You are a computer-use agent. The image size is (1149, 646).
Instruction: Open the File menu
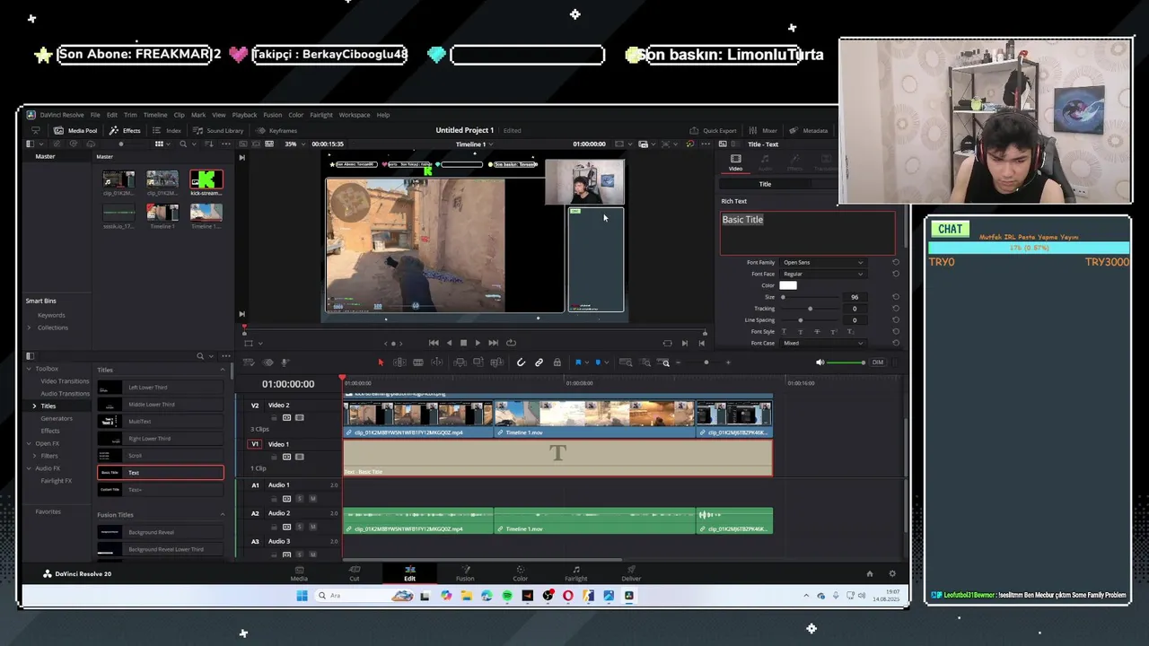(x=95, y=115)
